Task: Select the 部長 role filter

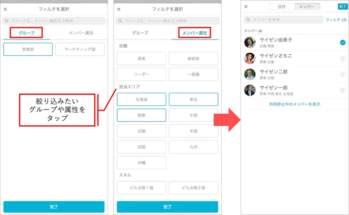Action: [142, 58]
